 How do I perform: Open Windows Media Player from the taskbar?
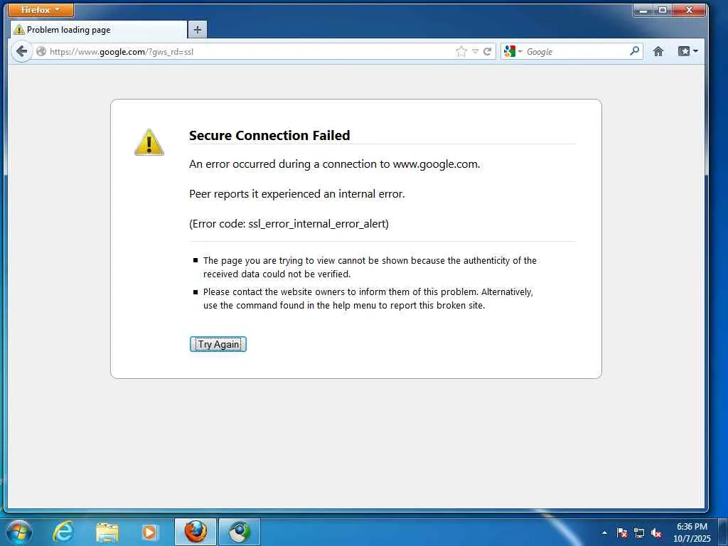tap(150, 532)
